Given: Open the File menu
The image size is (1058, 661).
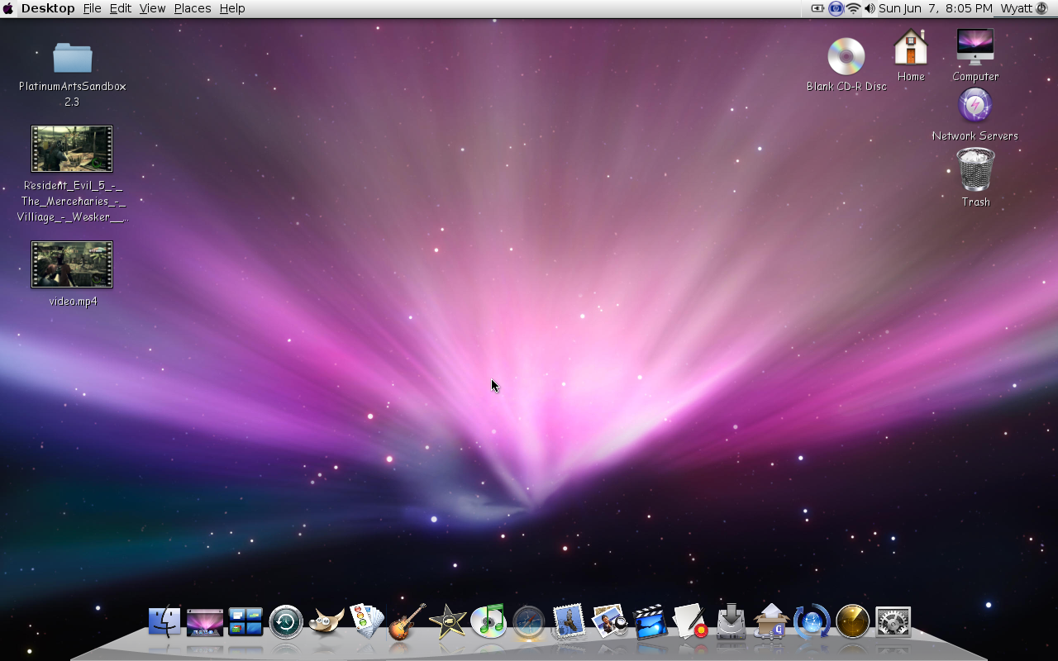Looking at the screenshot, I should [x=92, y=8].
